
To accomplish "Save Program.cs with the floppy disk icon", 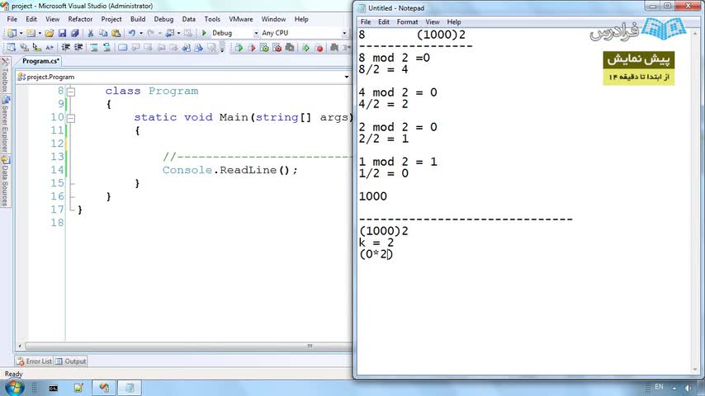I will 62,33.
